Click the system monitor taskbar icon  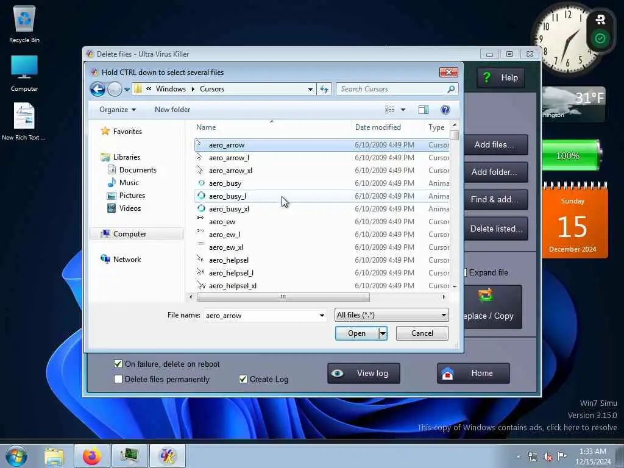click(129, 456)
